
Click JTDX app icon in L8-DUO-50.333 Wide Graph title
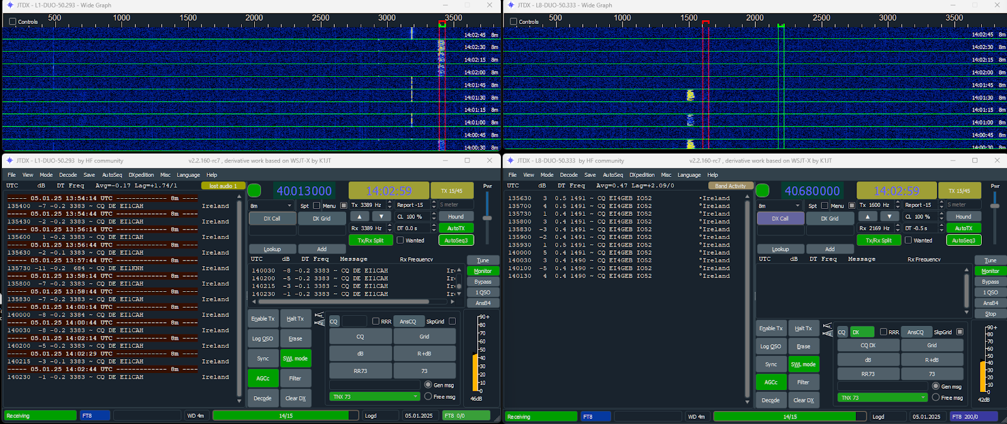pos(510,5)
